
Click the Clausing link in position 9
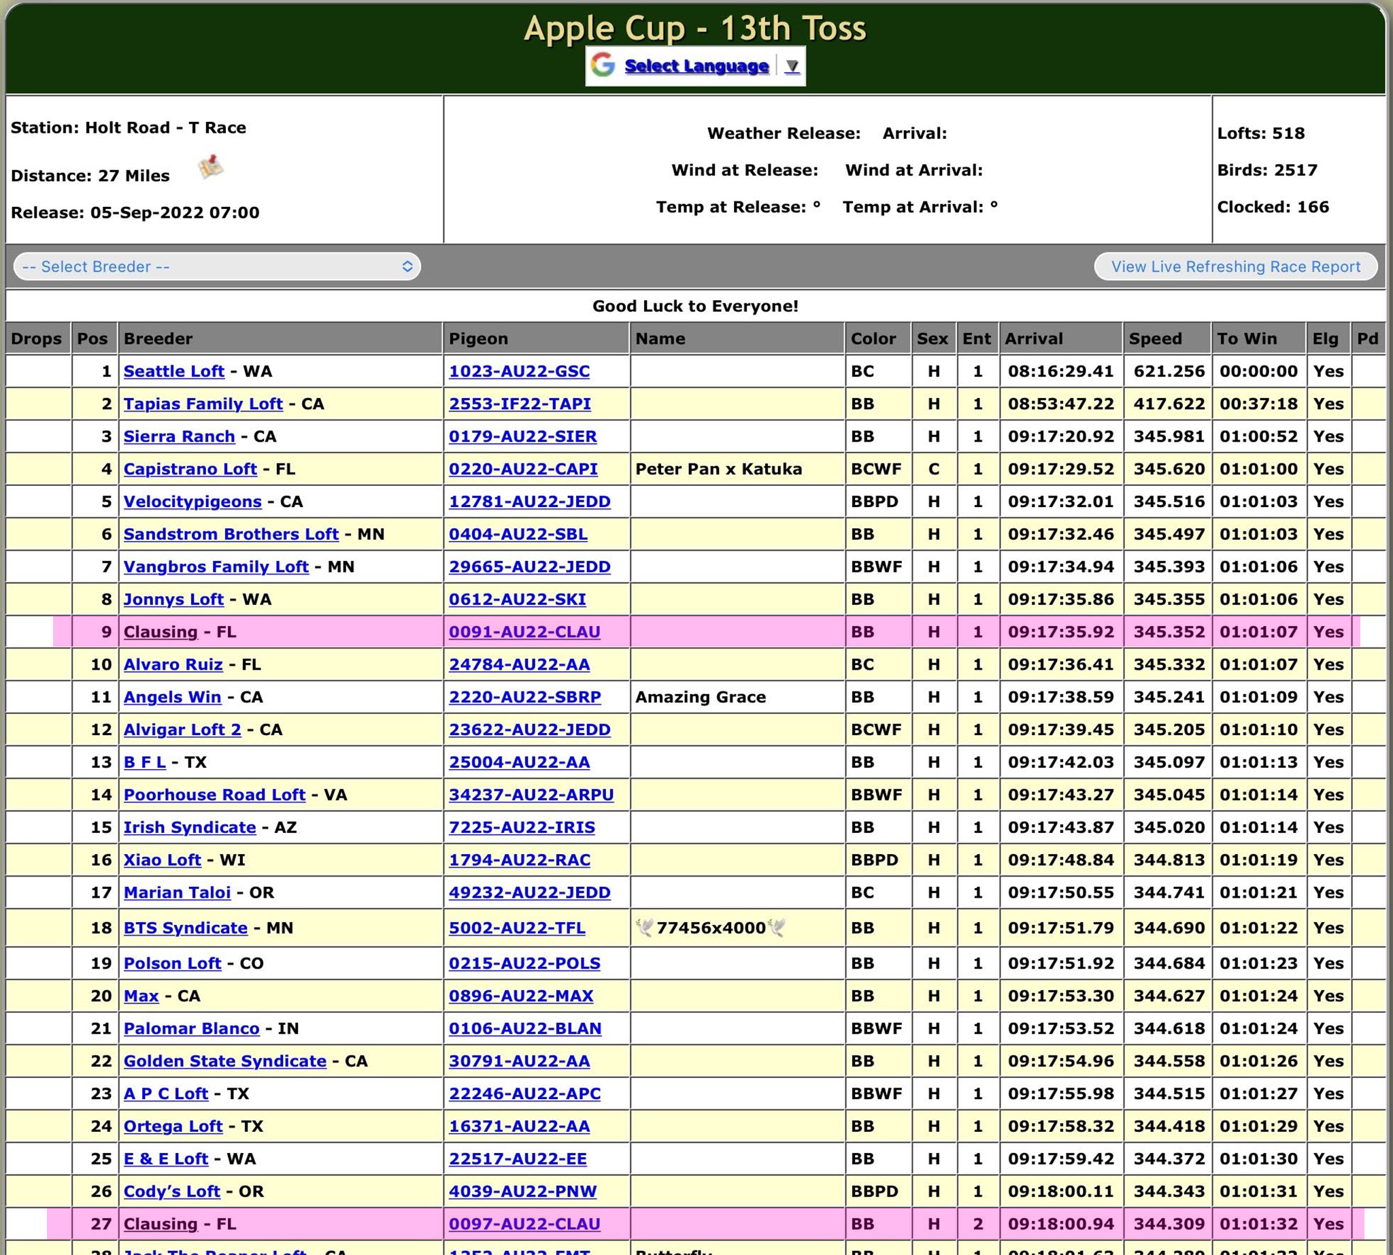point(160,632)
